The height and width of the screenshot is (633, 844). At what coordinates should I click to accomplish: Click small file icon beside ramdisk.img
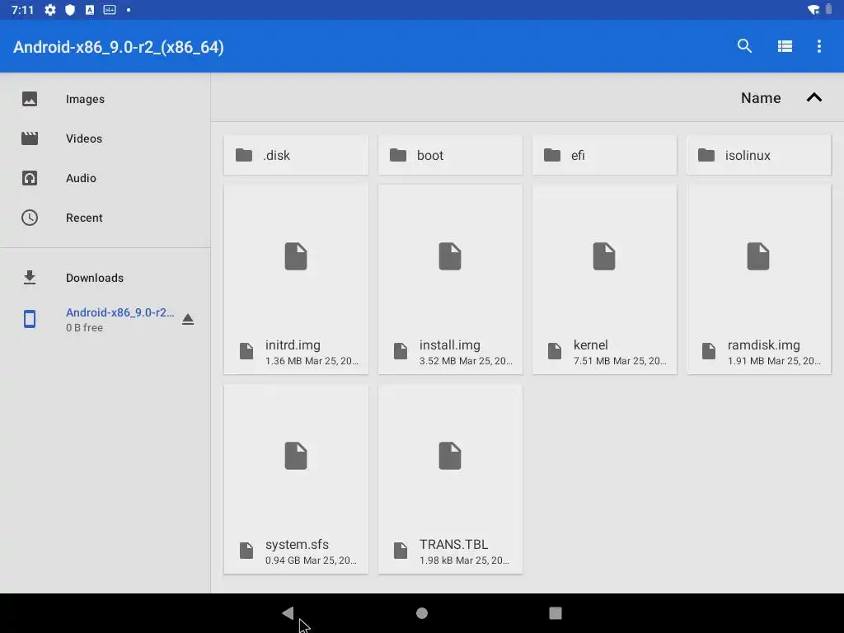pyautogui.click(x=709, y=351)
